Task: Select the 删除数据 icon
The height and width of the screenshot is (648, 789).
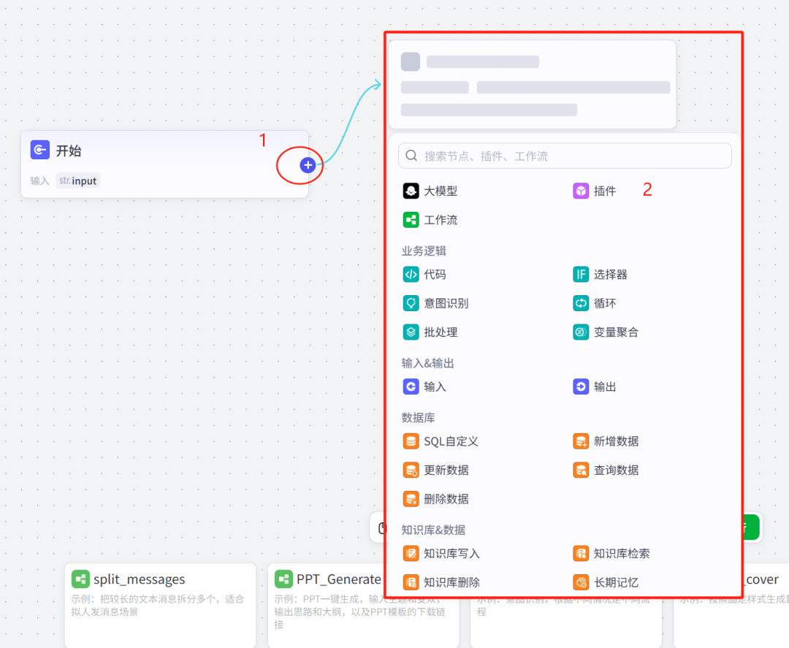Action: (x=411, y=499)
